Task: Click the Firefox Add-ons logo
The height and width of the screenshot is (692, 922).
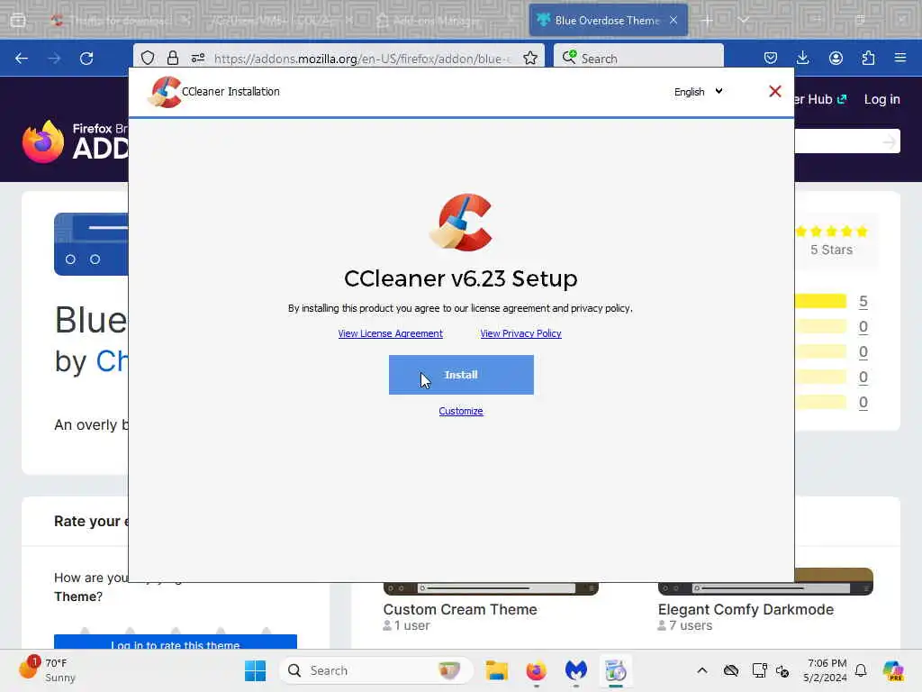Action: click(75, 141)
